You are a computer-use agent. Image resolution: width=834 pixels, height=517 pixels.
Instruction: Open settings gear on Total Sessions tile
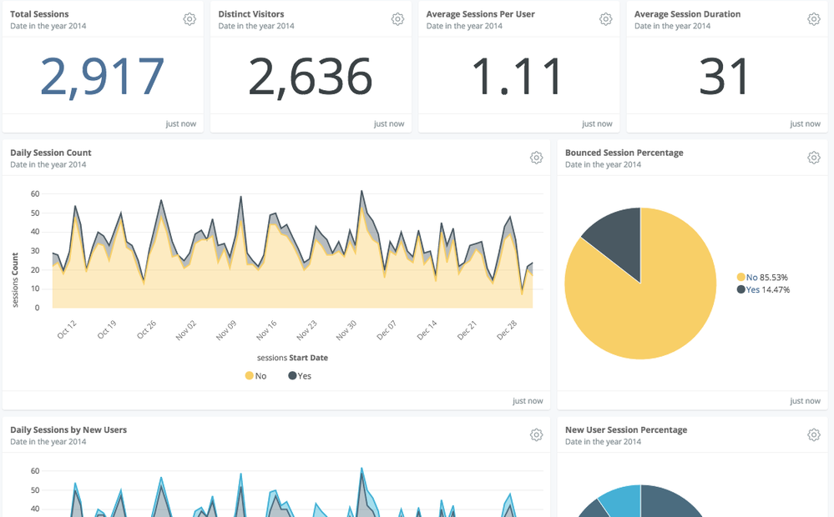(190, 19)
